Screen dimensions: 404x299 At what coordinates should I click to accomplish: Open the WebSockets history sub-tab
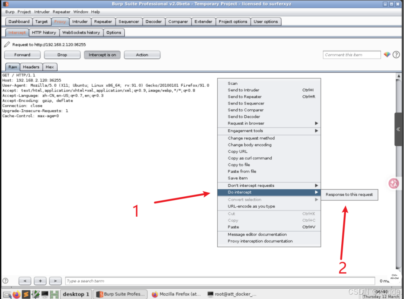81,32
